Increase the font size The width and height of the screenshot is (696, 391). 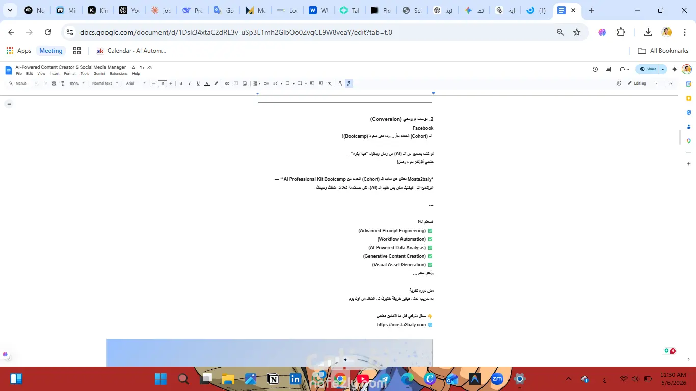click(x=171, y=83)
